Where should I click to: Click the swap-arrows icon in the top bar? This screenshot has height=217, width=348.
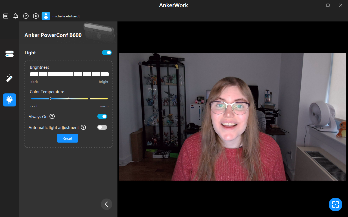point(6,16)
